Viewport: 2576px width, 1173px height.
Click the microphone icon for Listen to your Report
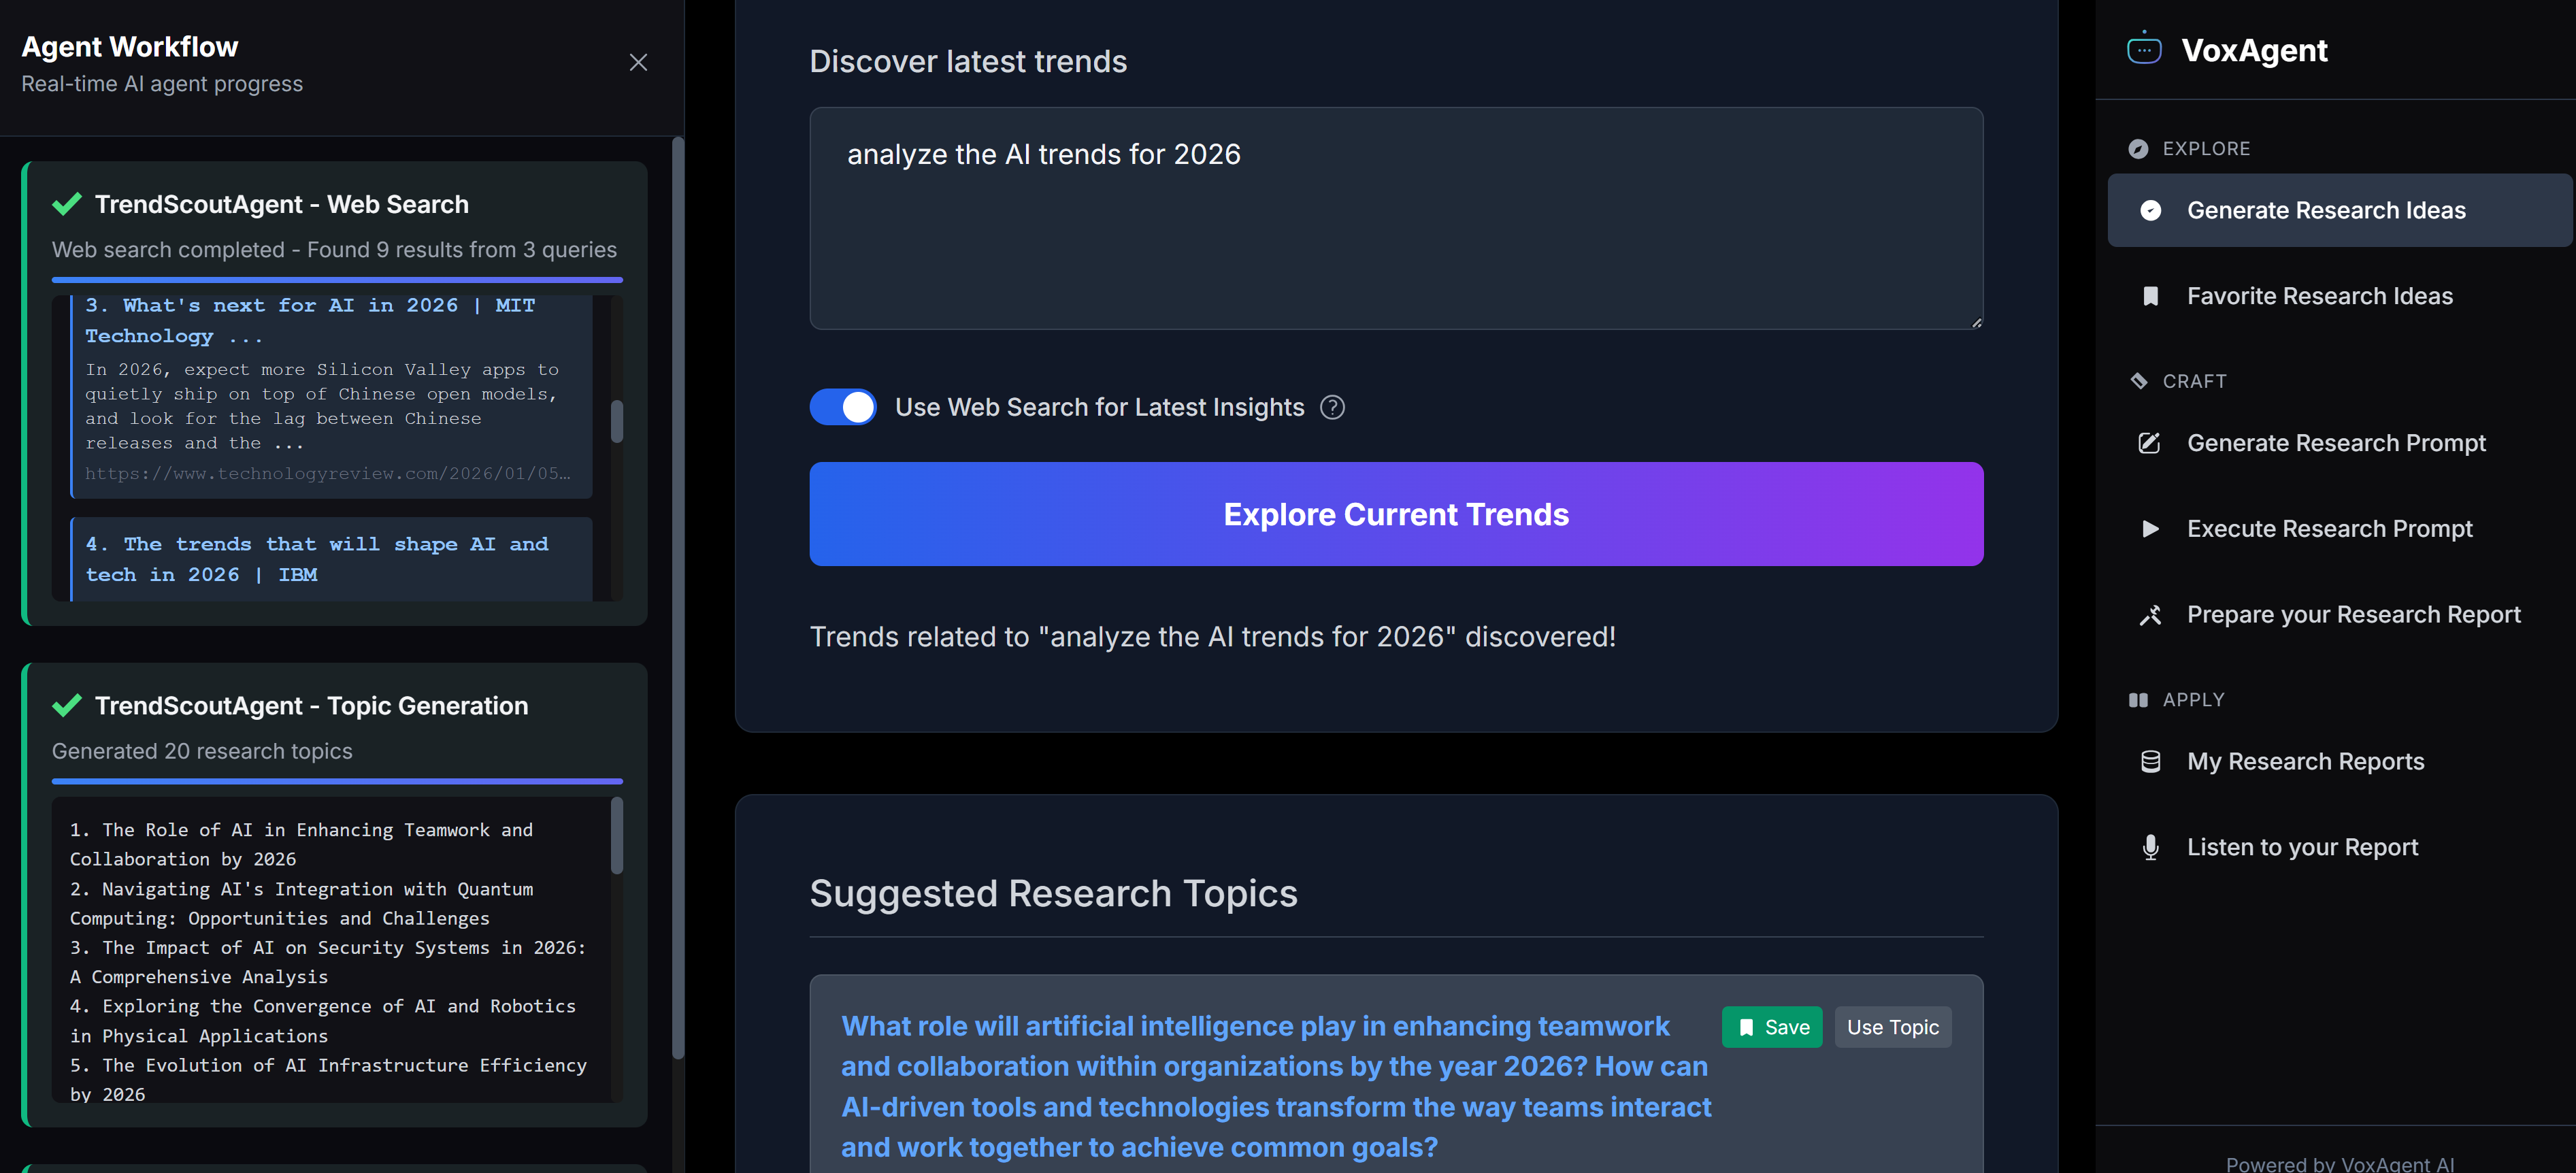coord(2150,847)
